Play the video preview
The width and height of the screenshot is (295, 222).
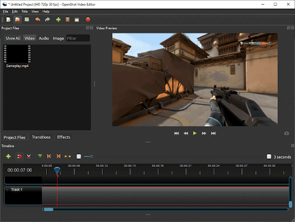[x=195, y=133]
